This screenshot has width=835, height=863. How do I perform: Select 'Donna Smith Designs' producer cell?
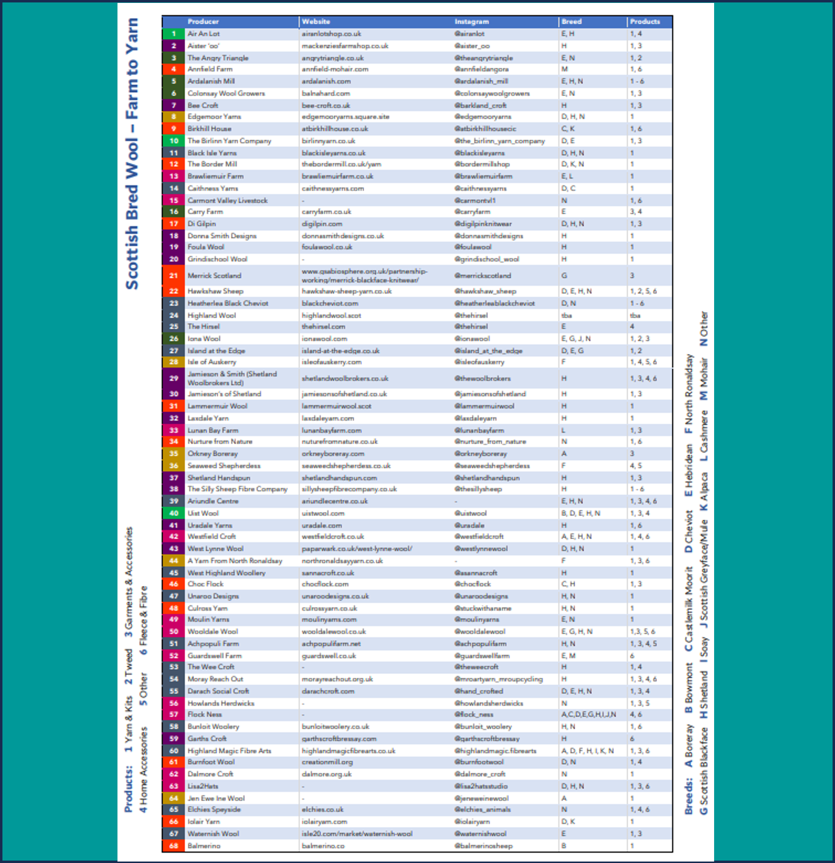coord(222,236)
